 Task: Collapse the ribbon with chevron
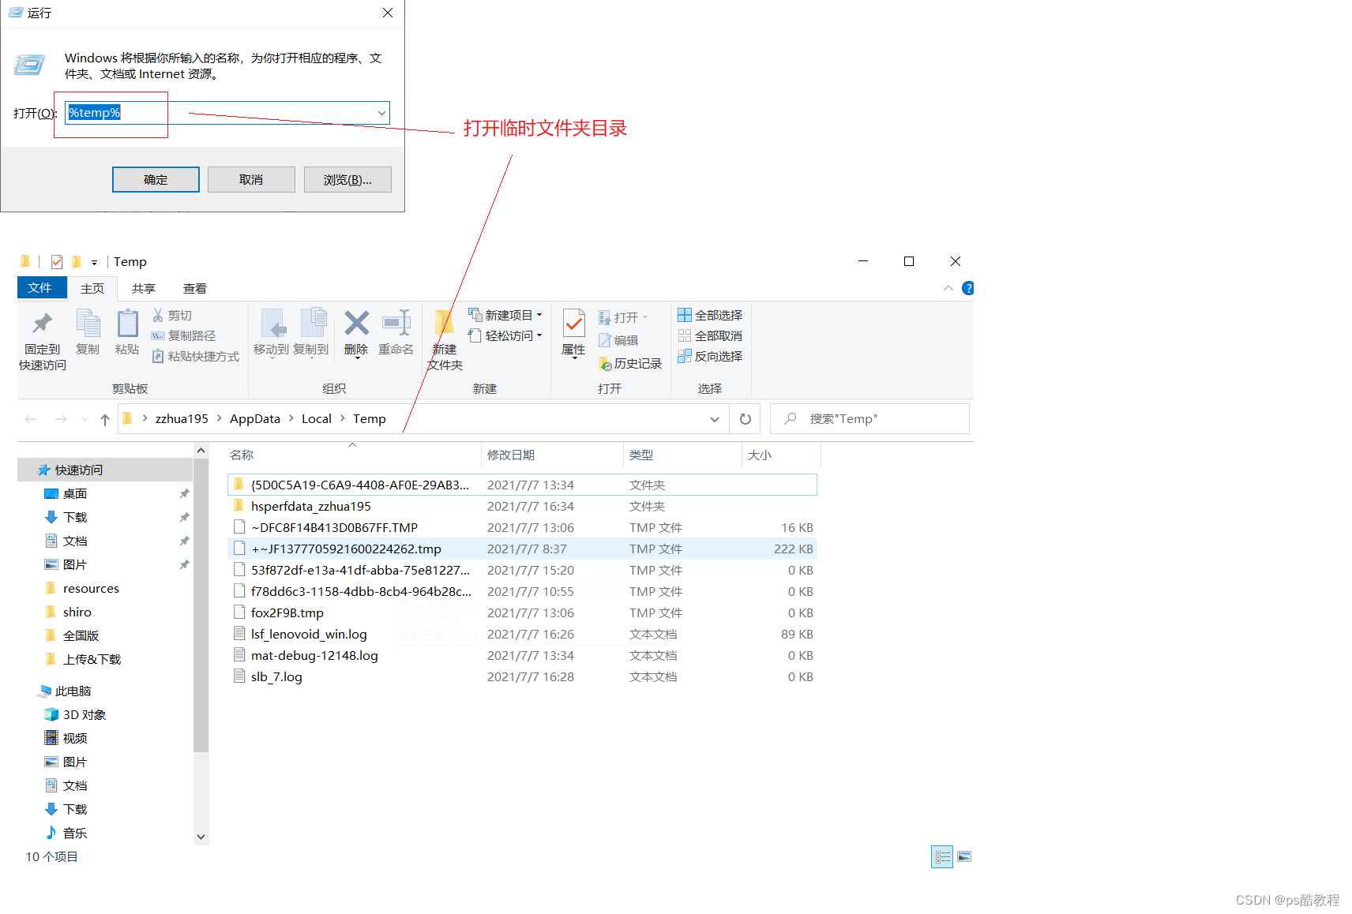tap(948, 288)
